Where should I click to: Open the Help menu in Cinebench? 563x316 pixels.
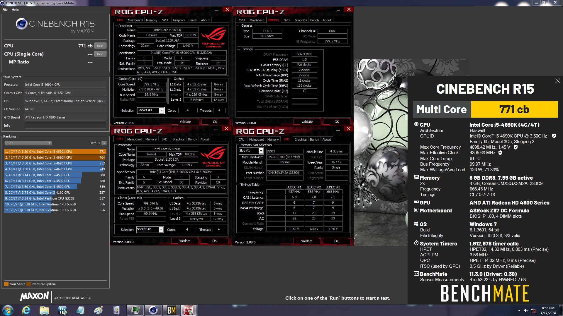pos(15,10)
